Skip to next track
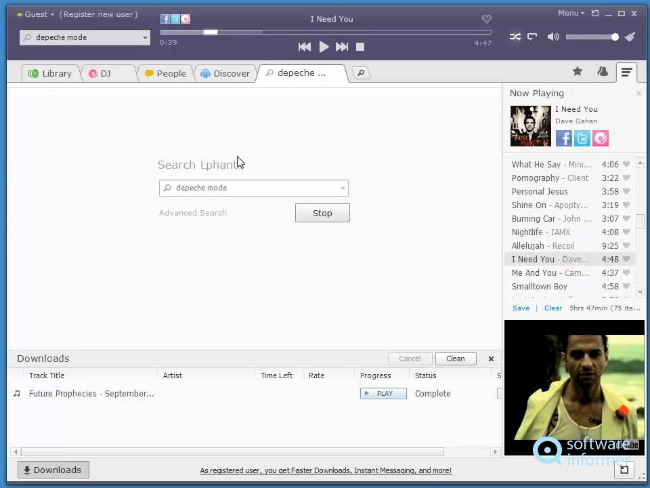The width and height of the screenshot is (650, 488). tap(342, 47)
